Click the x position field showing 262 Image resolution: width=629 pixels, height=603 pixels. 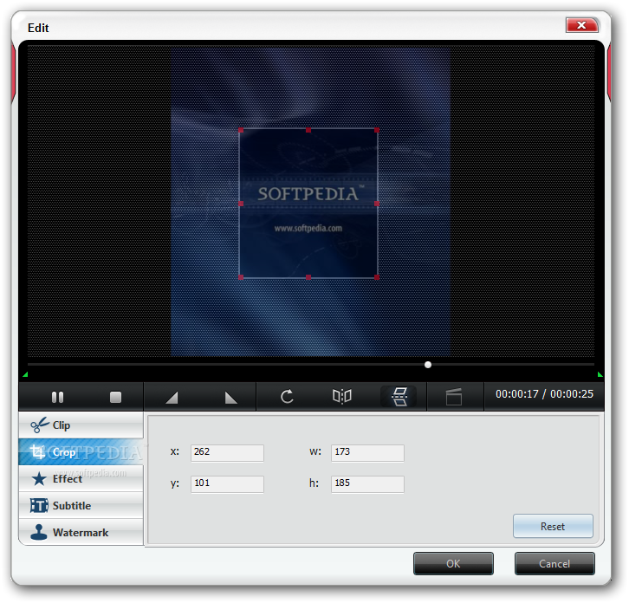(227, 453)
